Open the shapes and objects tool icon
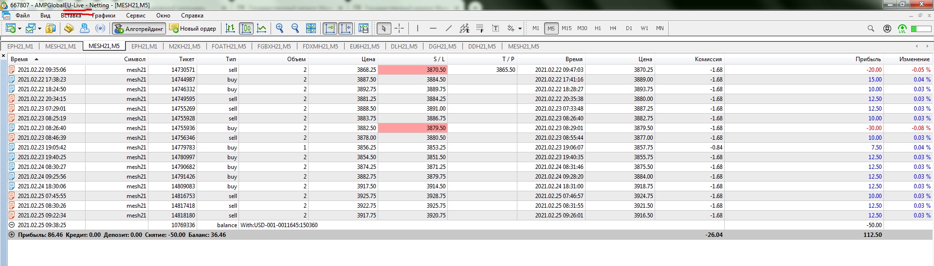This screenshot has height=266, width=934. point(511,29)
